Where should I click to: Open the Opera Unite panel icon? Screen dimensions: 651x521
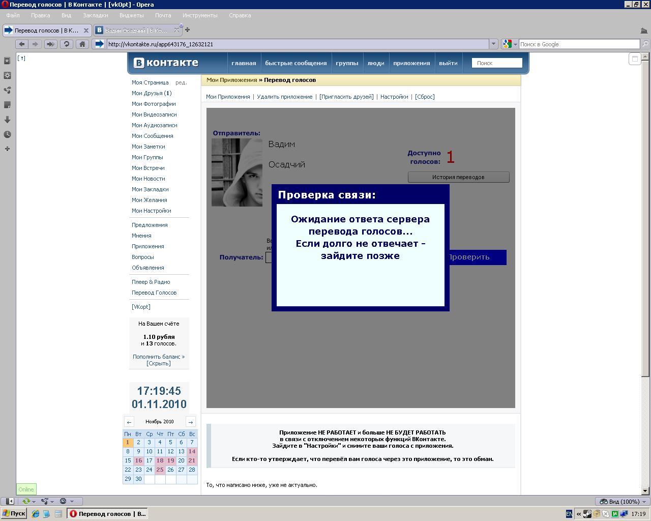click(7, 90)
